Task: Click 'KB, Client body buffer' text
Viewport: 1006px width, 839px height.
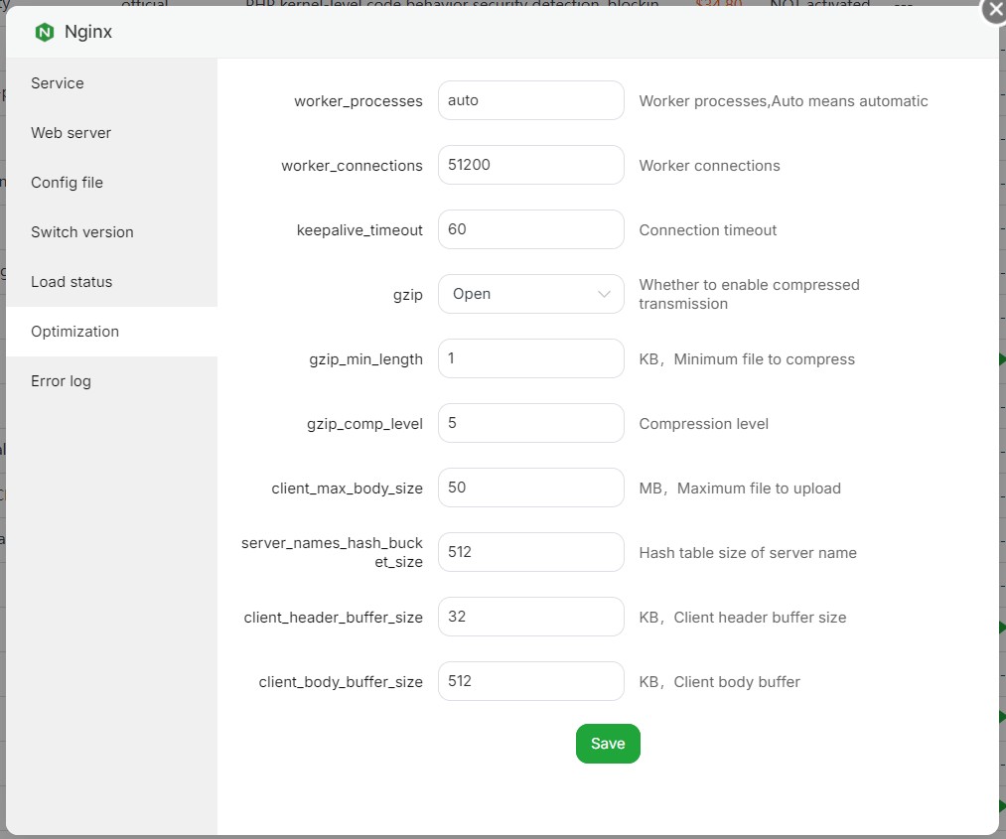Action: point(720,682)
